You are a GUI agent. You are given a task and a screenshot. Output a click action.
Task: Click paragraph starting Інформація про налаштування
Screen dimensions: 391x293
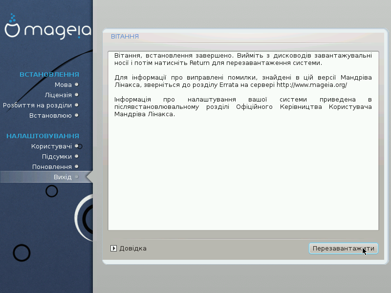click(243, 106)
